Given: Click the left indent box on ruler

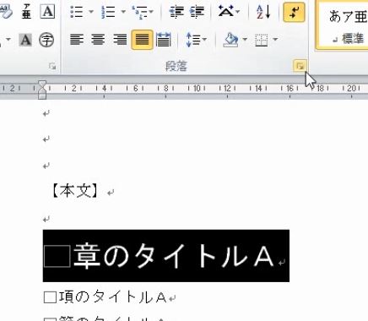Looking at the screenshot, I should pyautogui.click(x=42, y=96).
